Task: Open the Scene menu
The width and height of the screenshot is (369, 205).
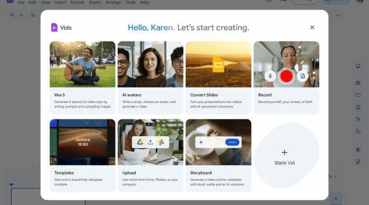Action: point(95,2)
